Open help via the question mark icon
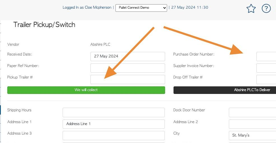Viewport: 276px width, 143px height. point(266,8)
